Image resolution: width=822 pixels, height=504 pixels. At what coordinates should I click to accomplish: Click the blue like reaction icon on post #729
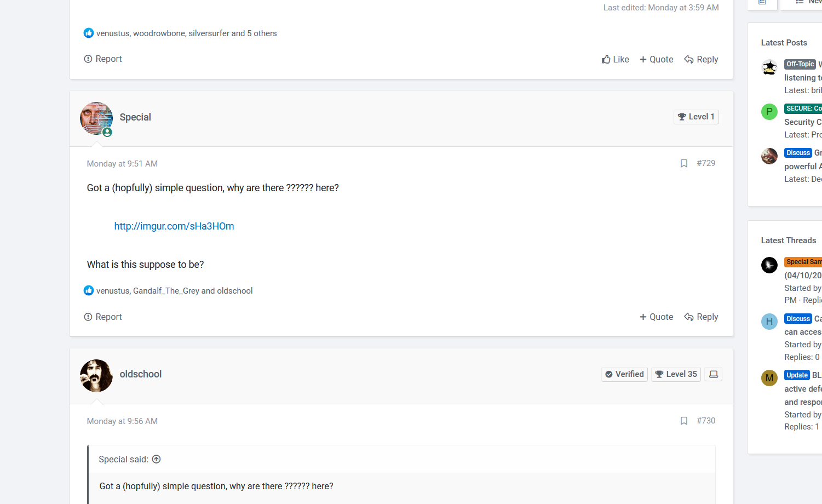click(89, 290)
